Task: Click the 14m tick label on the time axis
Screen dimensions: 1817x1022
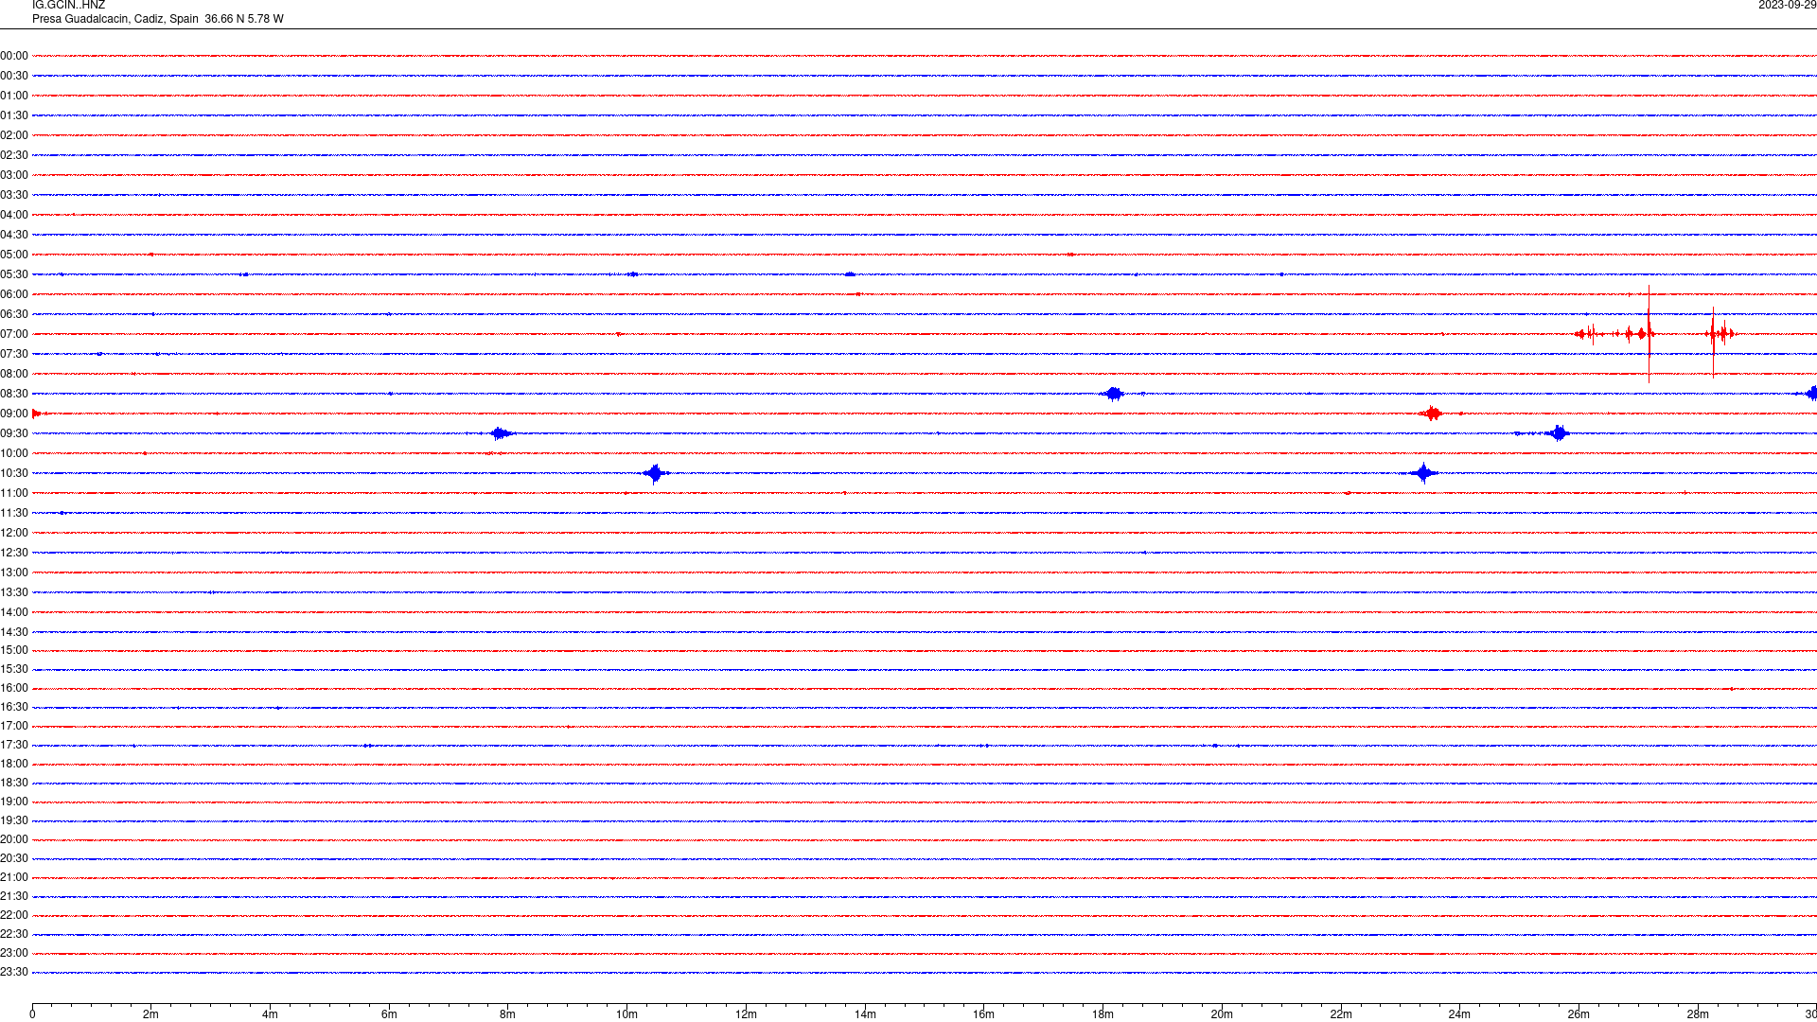Action: pos(865,1014)
